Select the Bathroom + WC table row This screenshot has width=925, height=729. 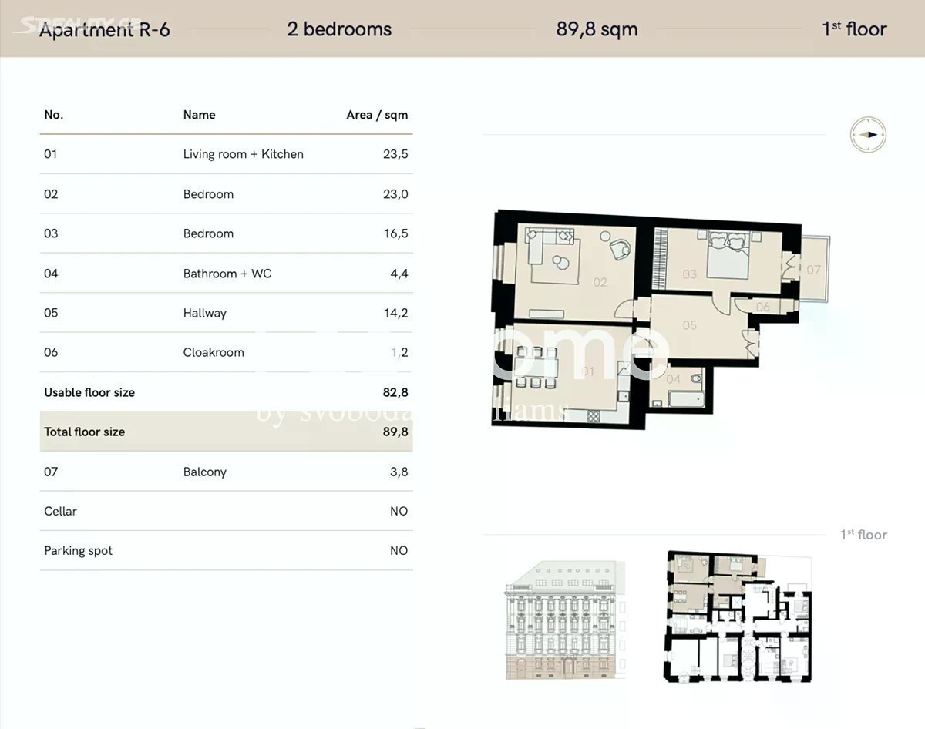coord(226,274)
